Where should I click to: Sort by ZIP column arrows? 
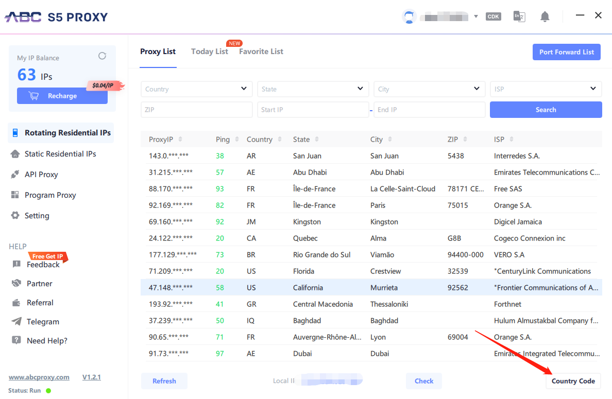465,139
